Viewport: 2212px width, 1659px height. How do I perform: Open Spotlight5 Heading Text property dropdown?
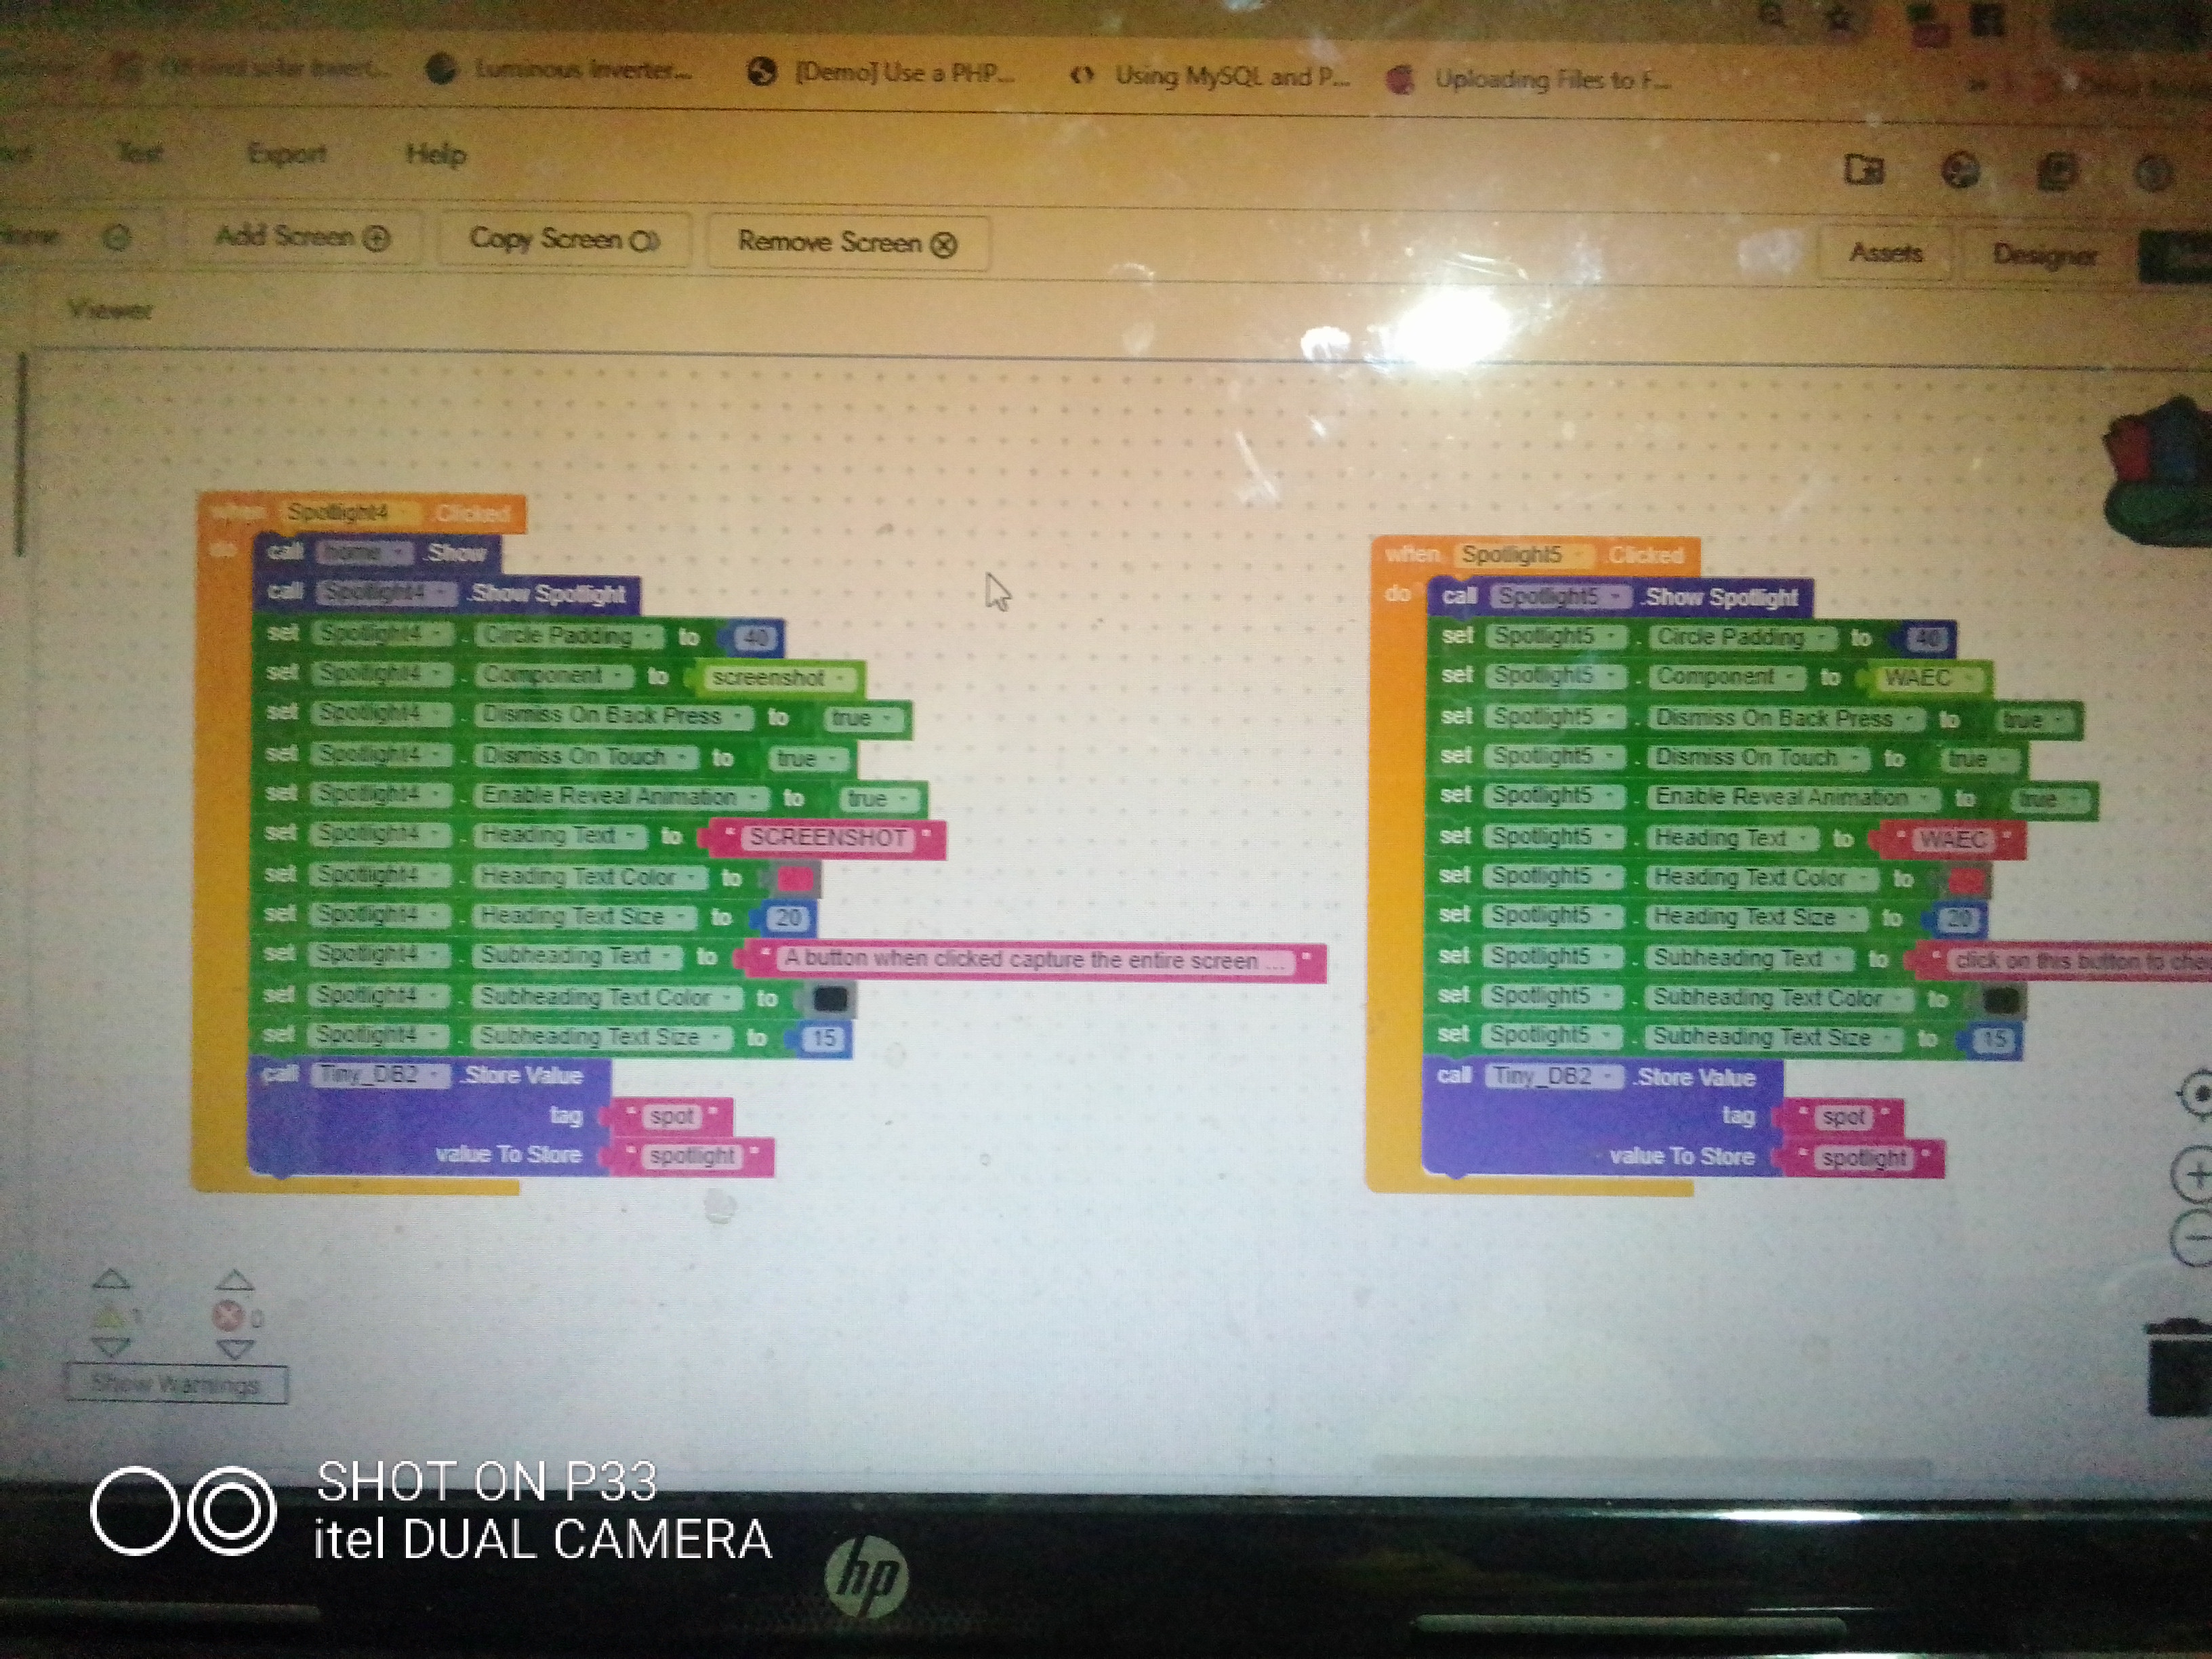tap(1732, 838)
